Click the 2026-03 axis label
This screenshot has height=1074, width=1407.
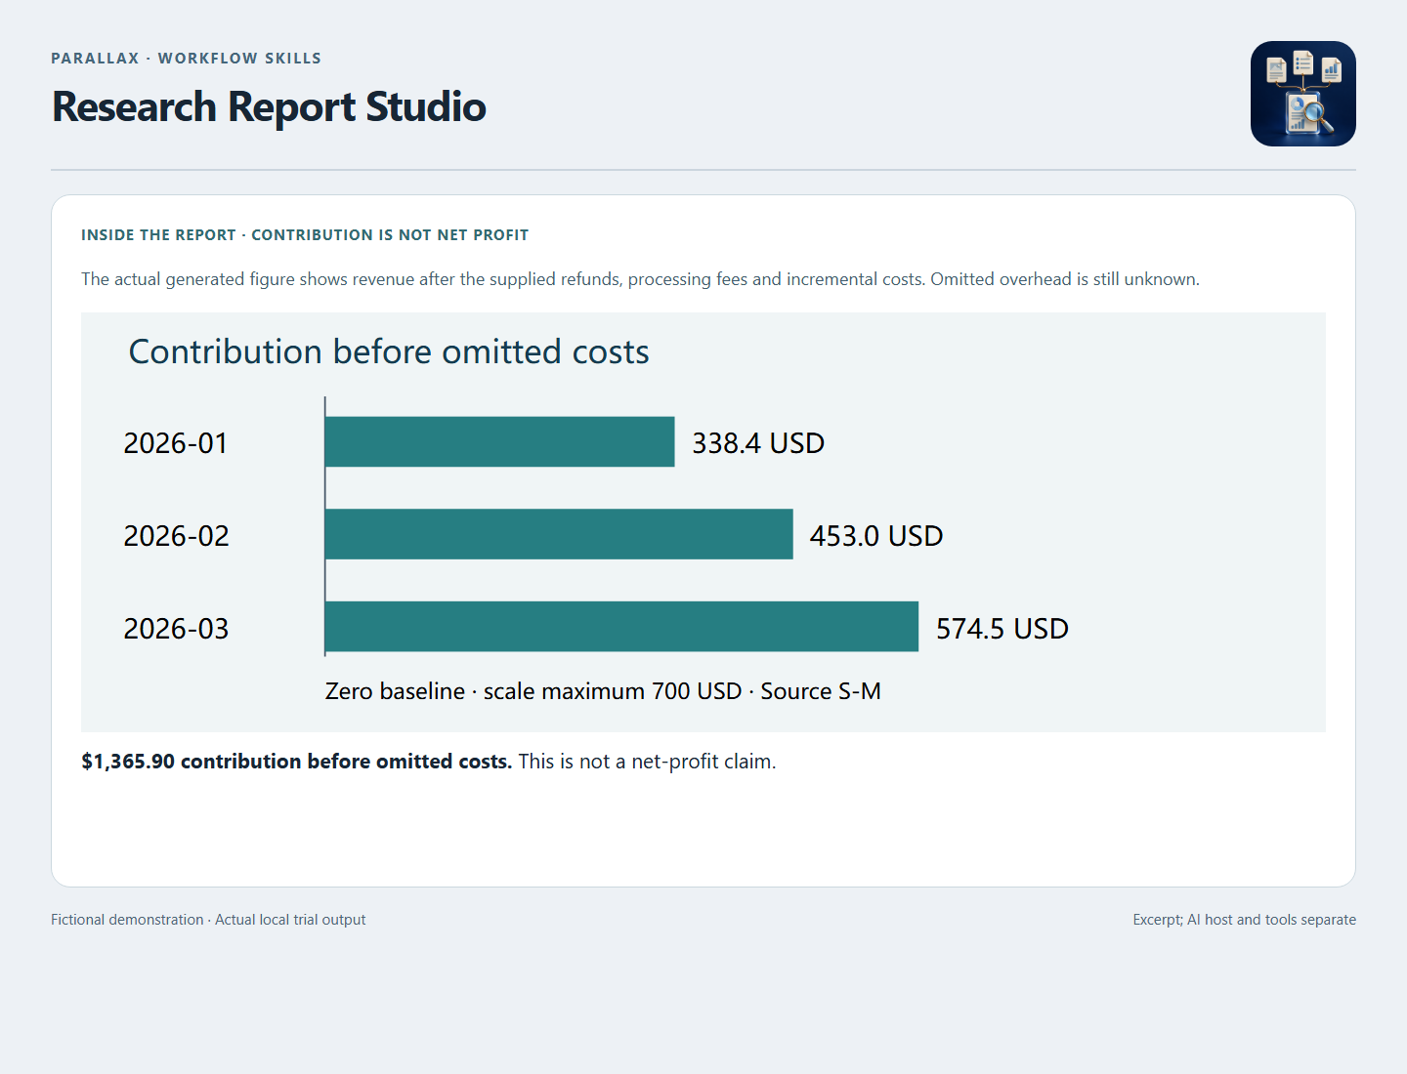[x=176, y=629]
